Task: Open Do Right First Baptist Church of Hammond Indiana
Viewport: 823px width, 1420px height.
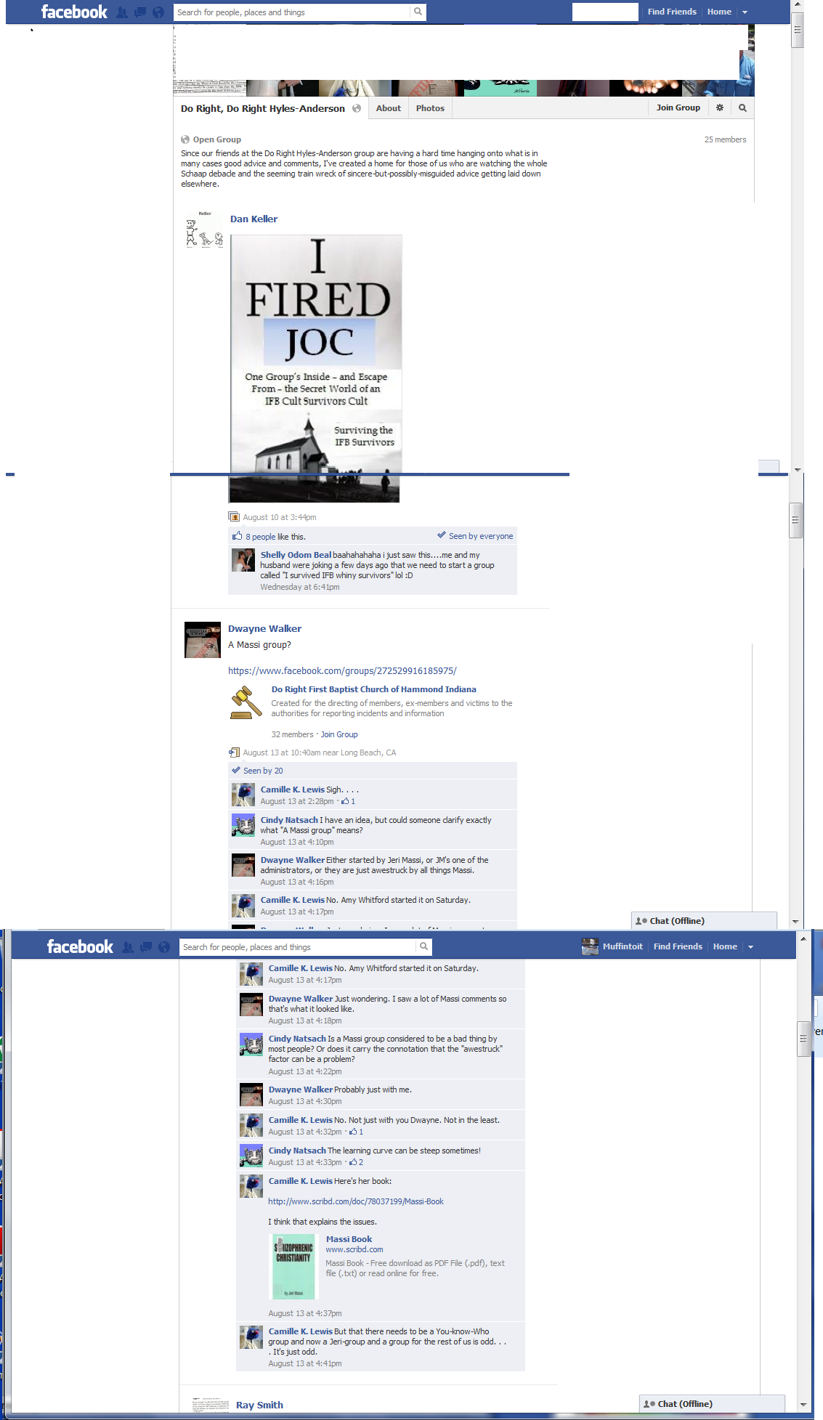Action: pyautogui.click(x=373, y=689)
